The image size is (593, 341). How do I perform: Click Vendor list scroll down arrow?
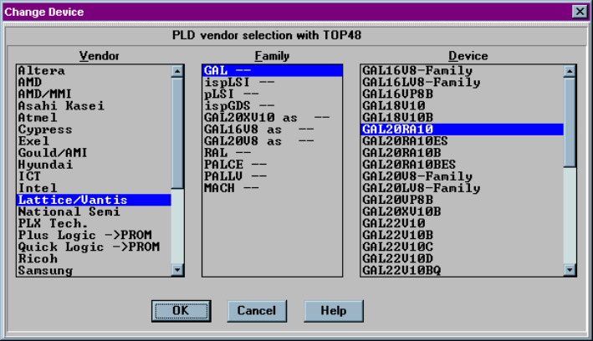[x=177, y=270]
